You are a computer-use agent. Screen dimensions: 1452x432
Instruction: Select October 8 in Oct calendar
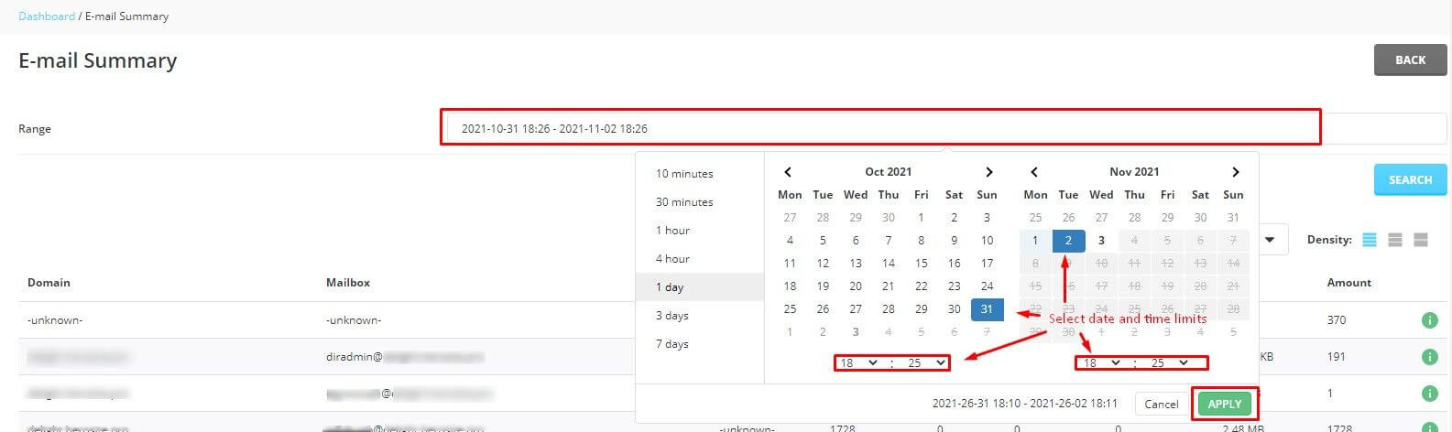point(921,241)
